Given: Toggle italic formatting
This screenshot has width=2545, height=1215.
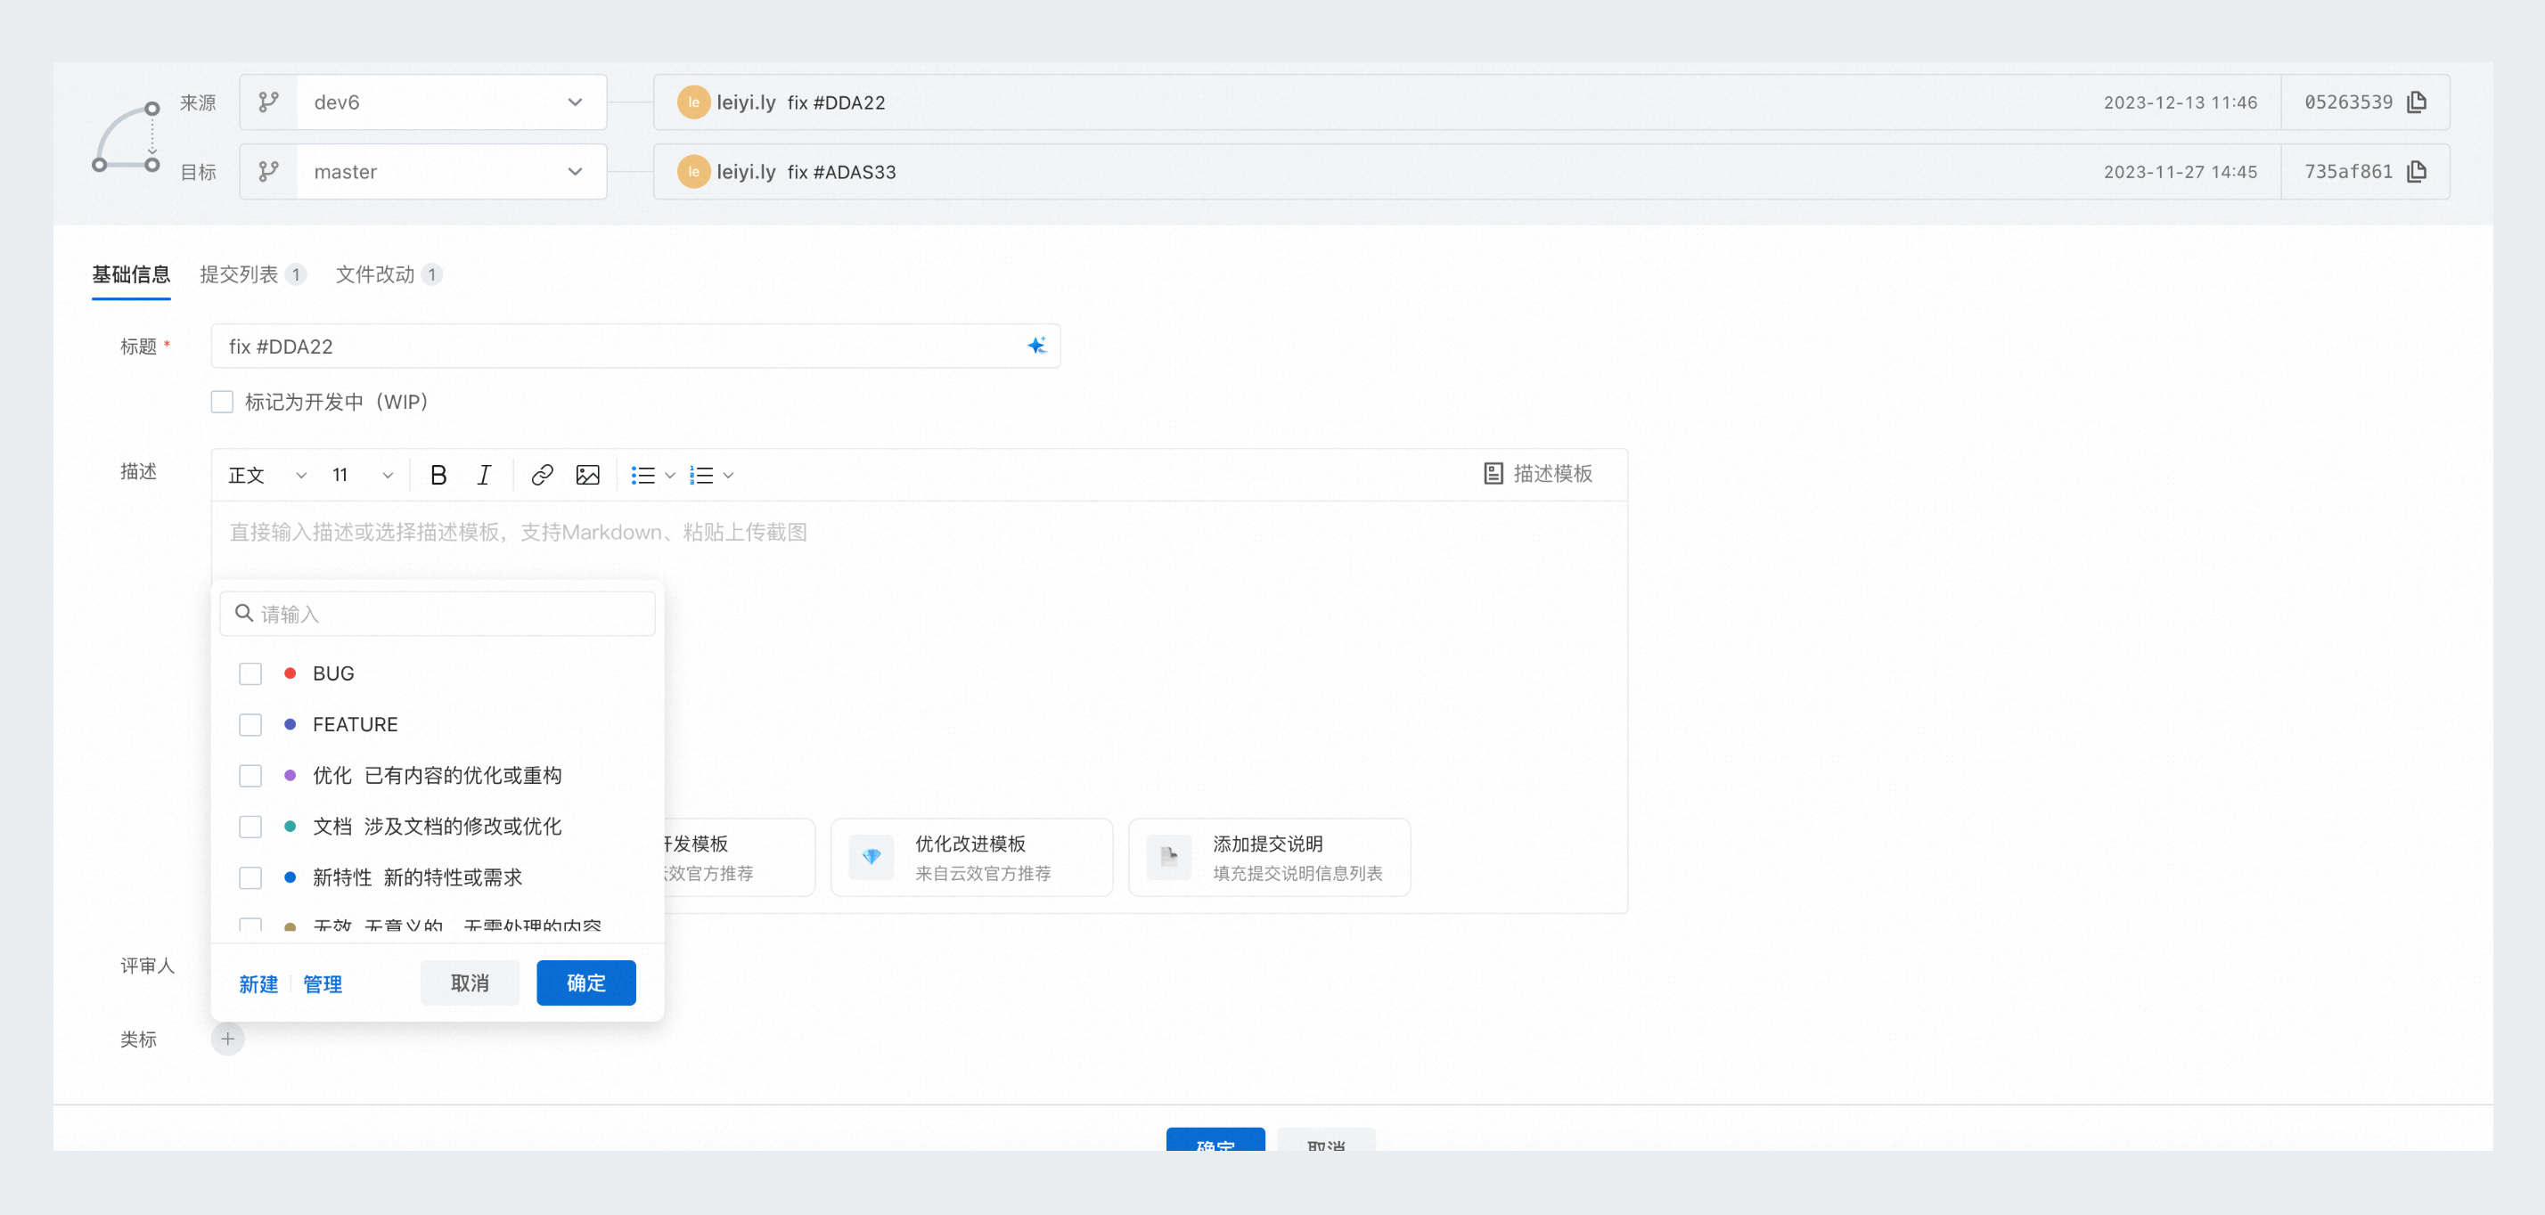Looking at the screenshot, I should click(x=484, y=475).
